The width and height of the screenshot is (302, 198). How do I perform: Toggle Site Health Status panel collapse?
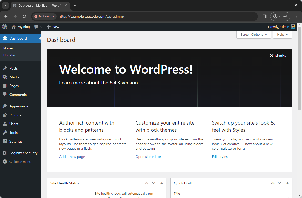(162, 183)
